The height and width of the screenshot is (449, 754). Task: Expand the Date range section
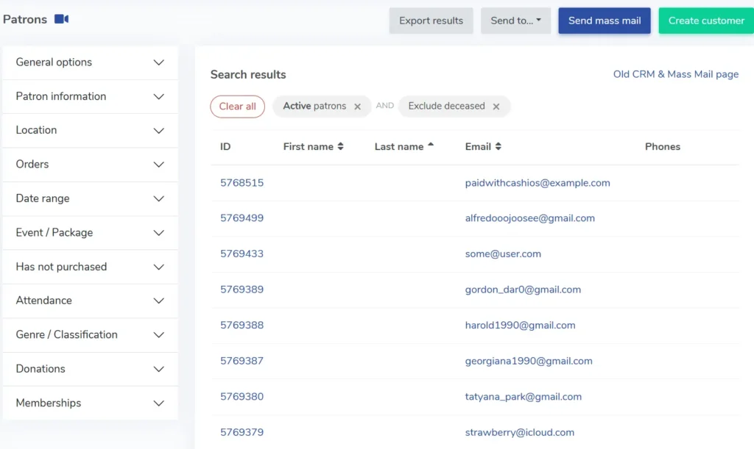91,198
